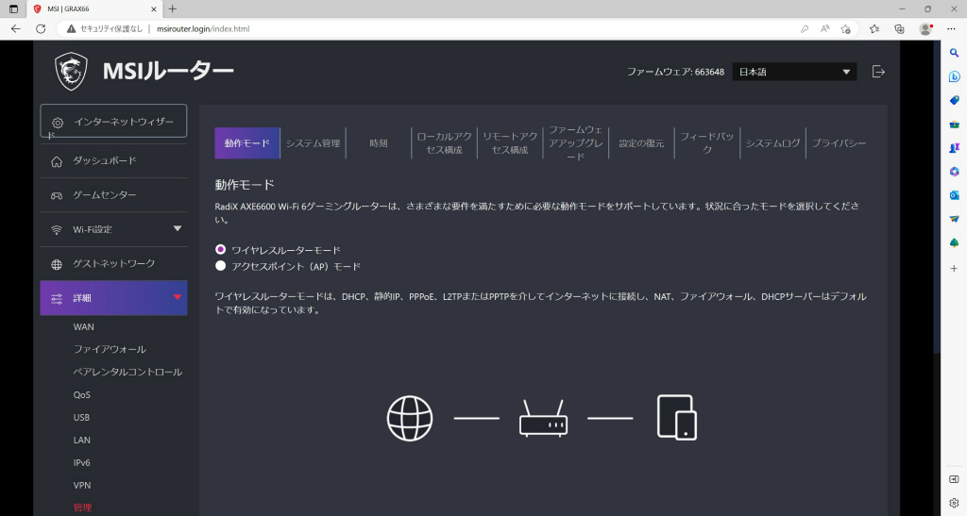Viewport: 967px width, 516px height.
Task: Collapse the 詳細 section arrow
Action: pyautogui.click(x=178, y=297)
